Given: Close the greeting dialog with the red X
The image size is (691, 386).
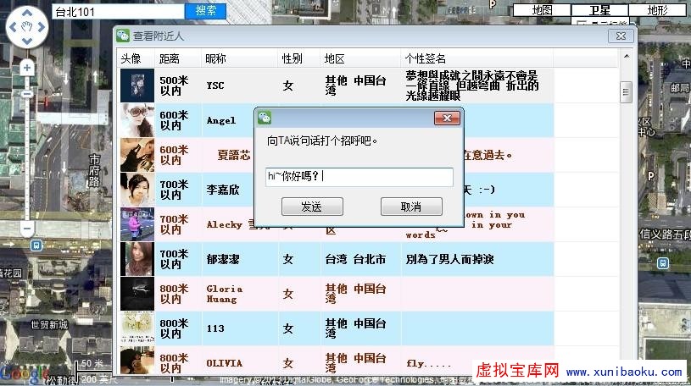Looking at the screenshot, I should coord(447,118).
